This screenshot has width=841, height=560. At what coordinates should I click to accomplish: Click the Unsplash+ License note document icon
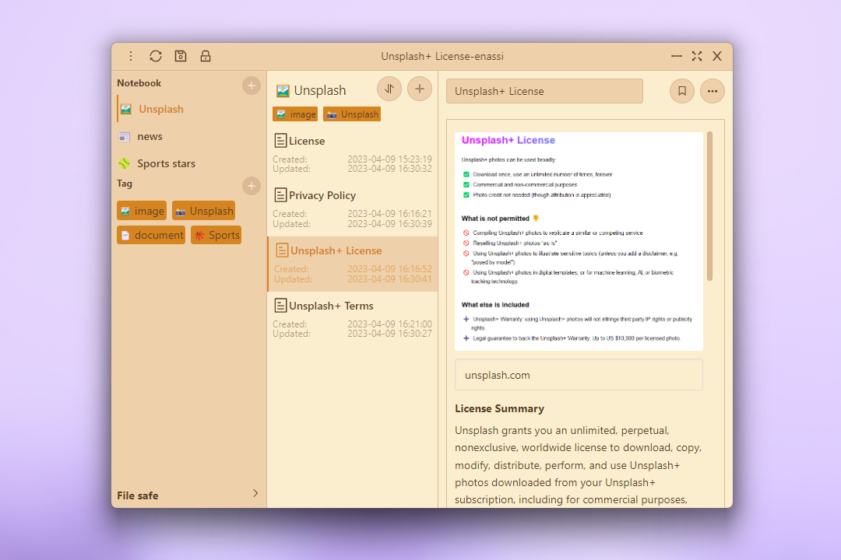tap(282, 250)
